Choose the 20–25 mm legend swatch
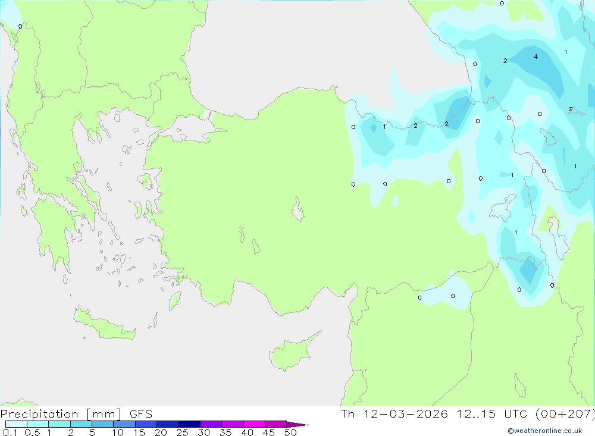Screen dimensions: 595x436 click(168, 424)
